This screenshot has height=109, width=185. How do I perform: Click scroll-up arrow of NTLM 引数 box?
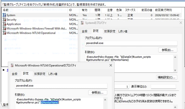click(x=105, y=100)
